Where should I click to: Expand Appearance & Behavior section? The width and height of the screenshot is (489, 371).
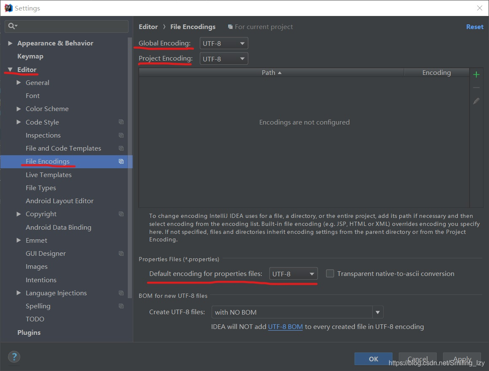pos(10,43)
